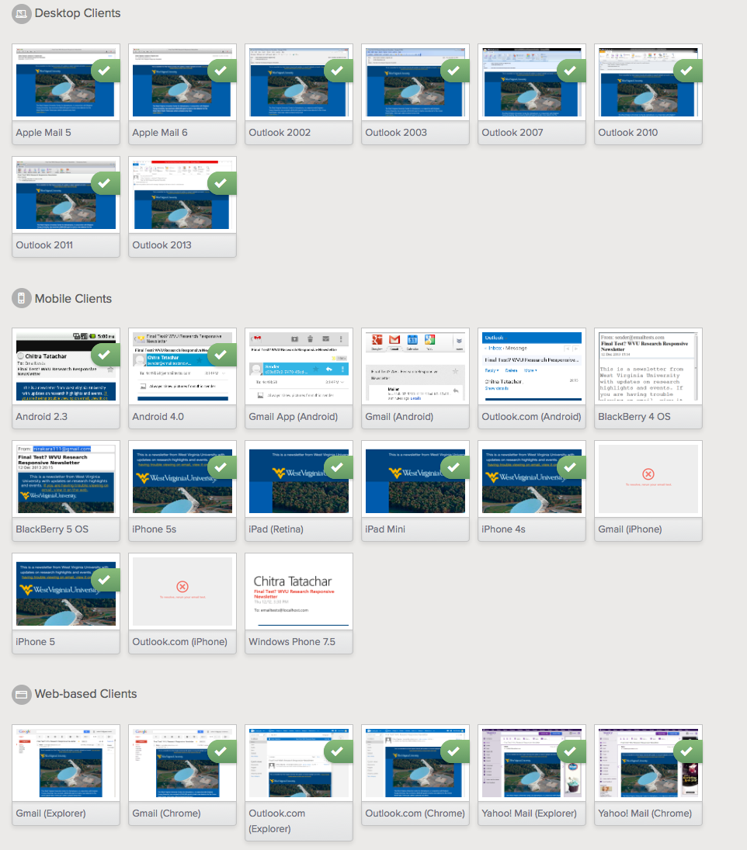Click the green checkmark on Outlook.com (Explorer)

click(339, 751)
